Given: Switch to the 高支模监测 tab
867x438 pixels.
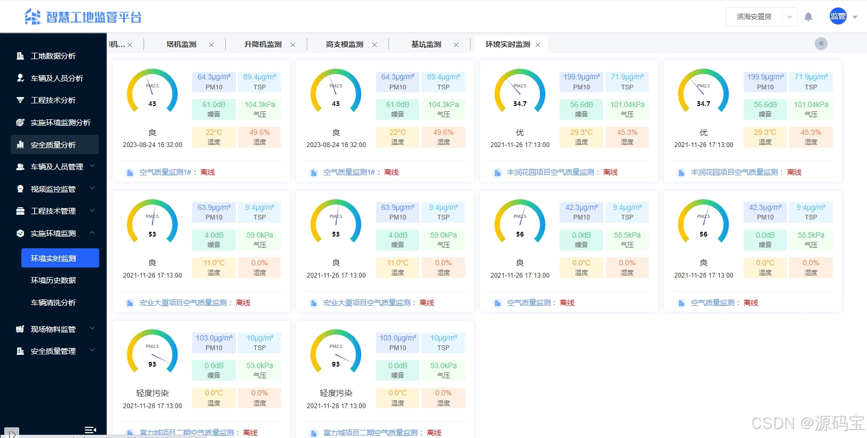Looking at the screenshot, I should (345, 44).
